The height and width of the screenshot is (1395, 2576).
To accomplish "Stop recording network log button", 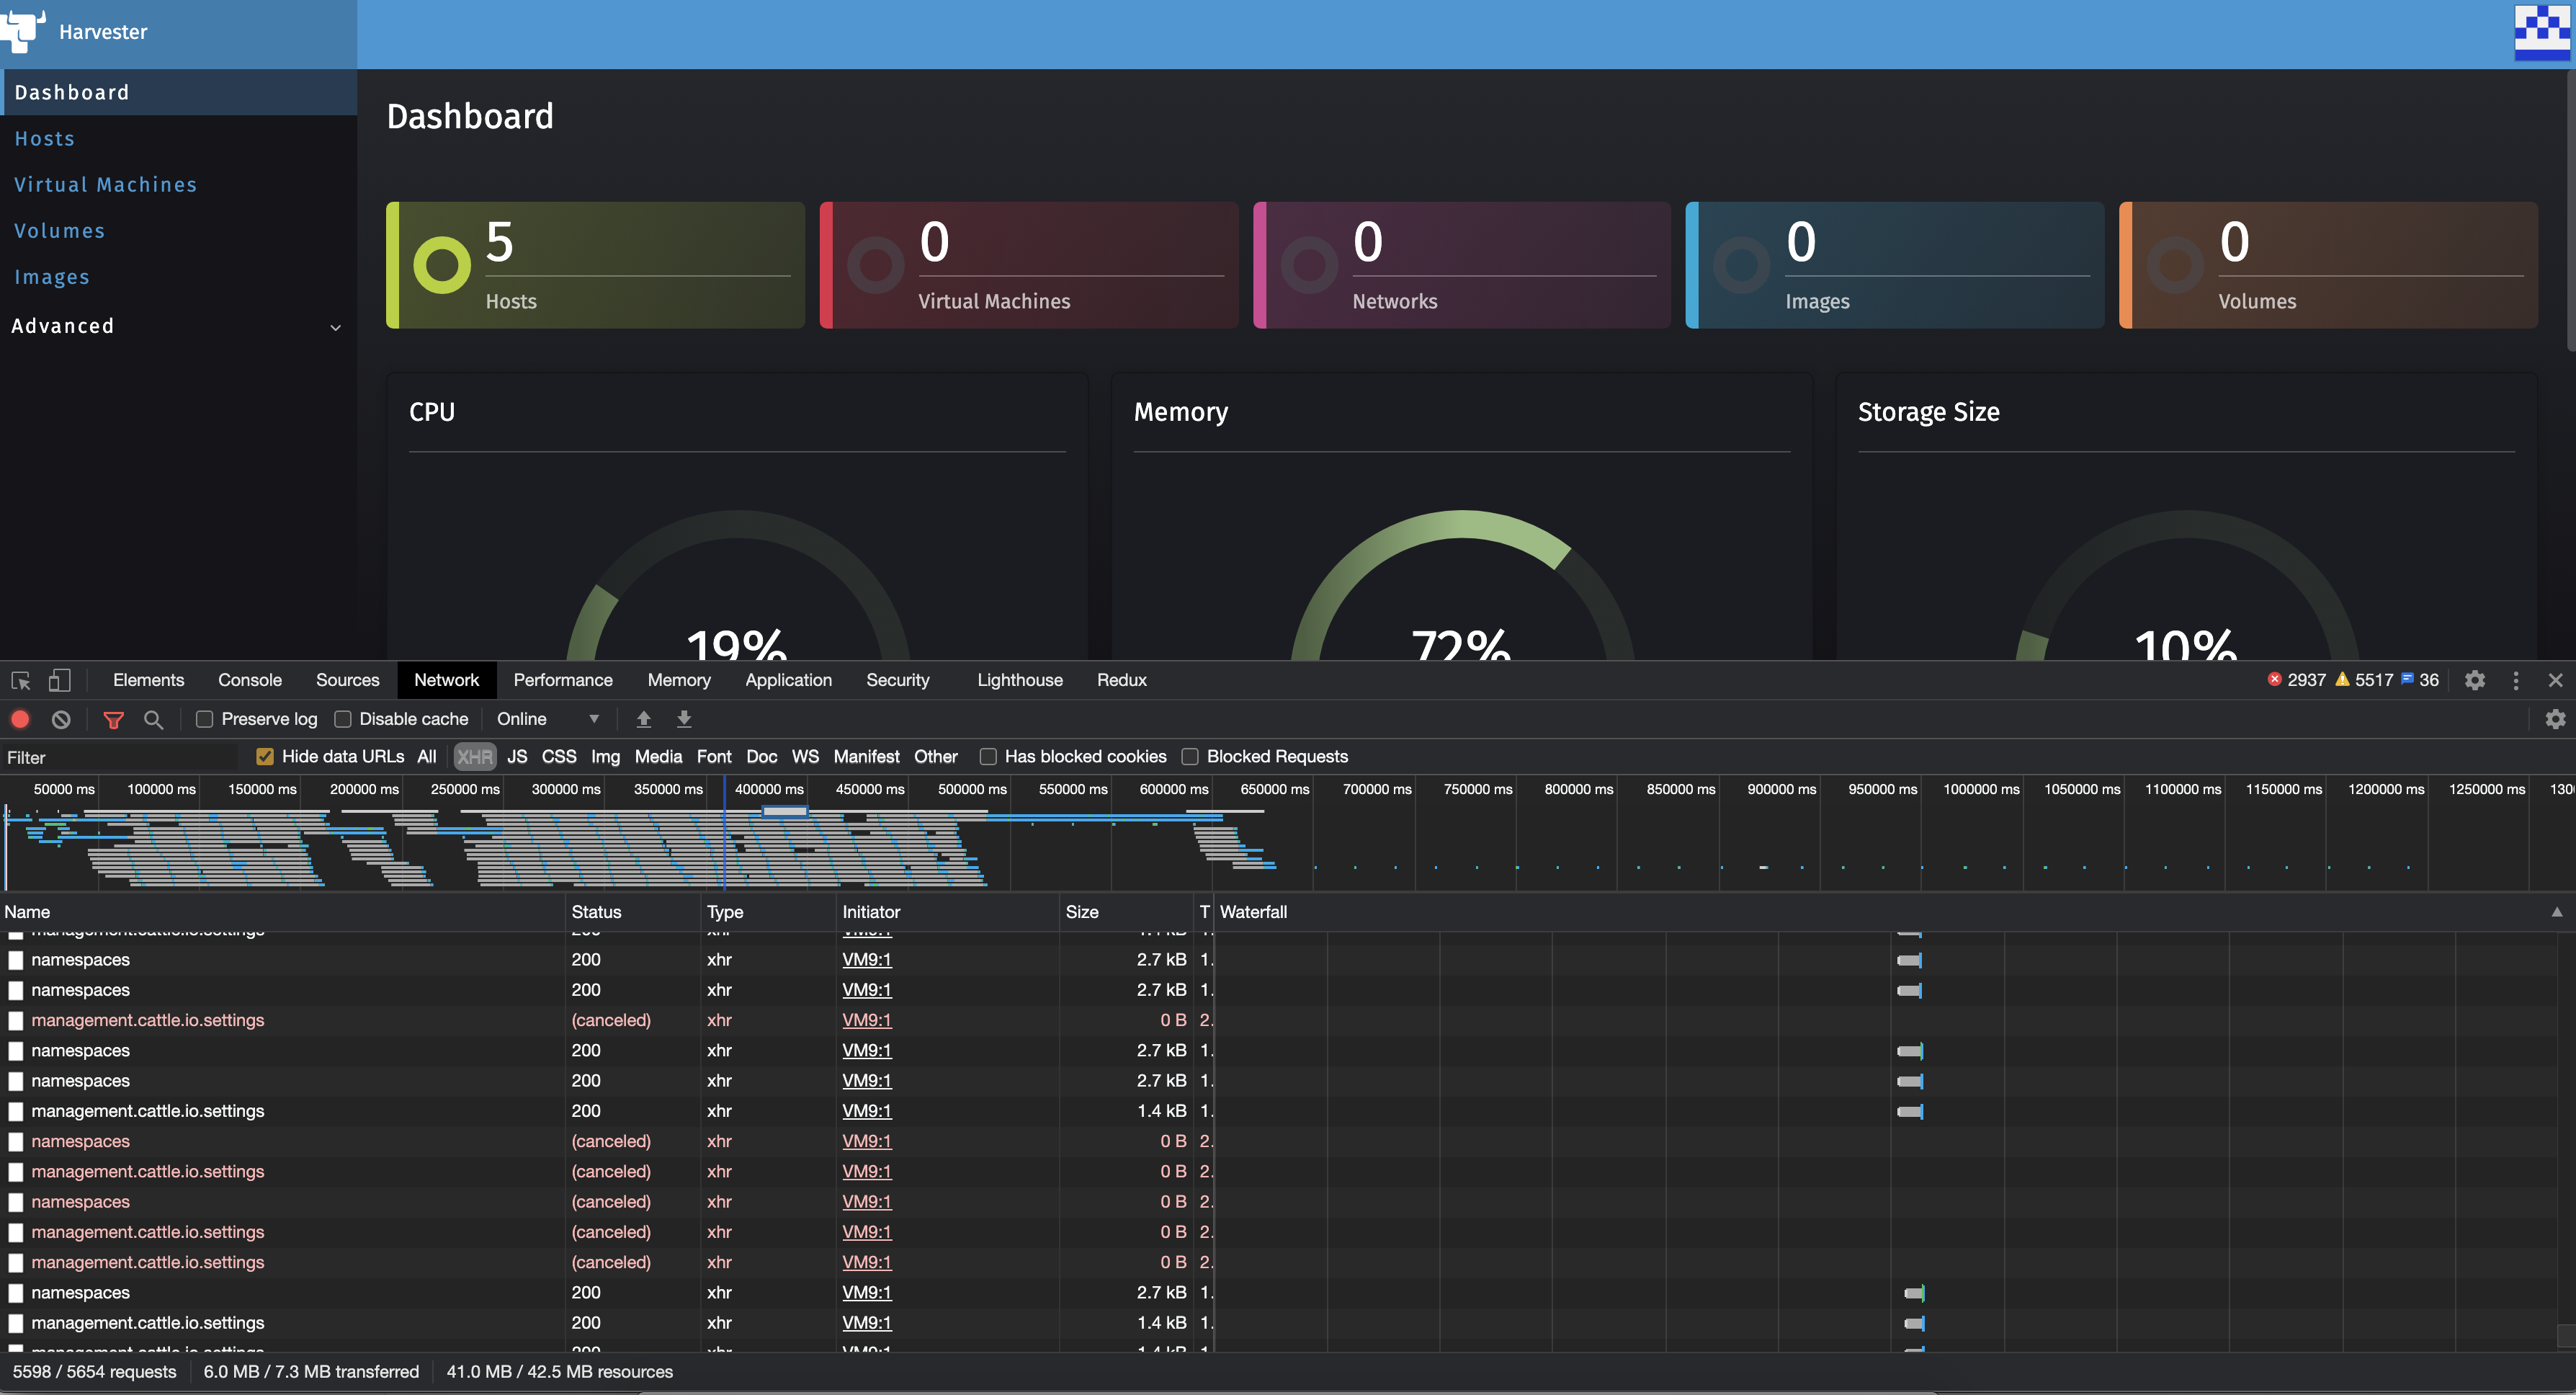I will [20, 719].
